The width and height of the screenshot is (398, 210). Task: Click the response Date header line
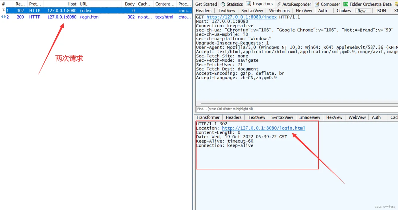pyautogui.click(x=241, y=137)
